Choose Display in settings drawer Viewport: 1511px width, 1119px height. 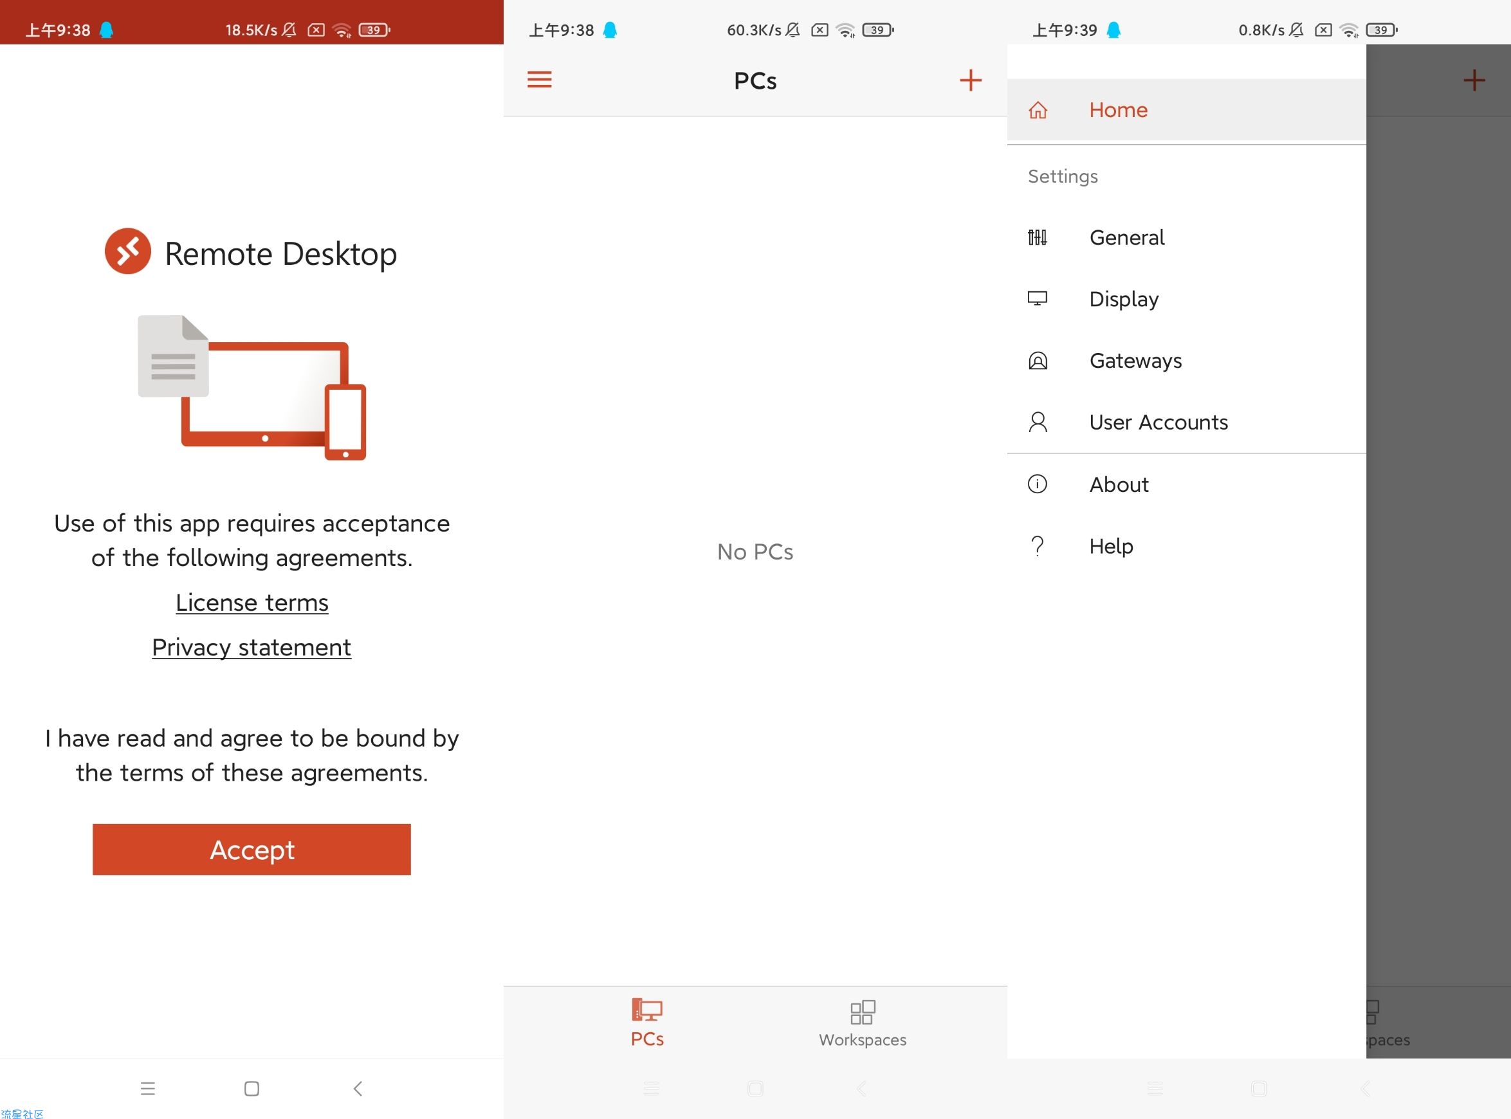(x=1123, y=298)
